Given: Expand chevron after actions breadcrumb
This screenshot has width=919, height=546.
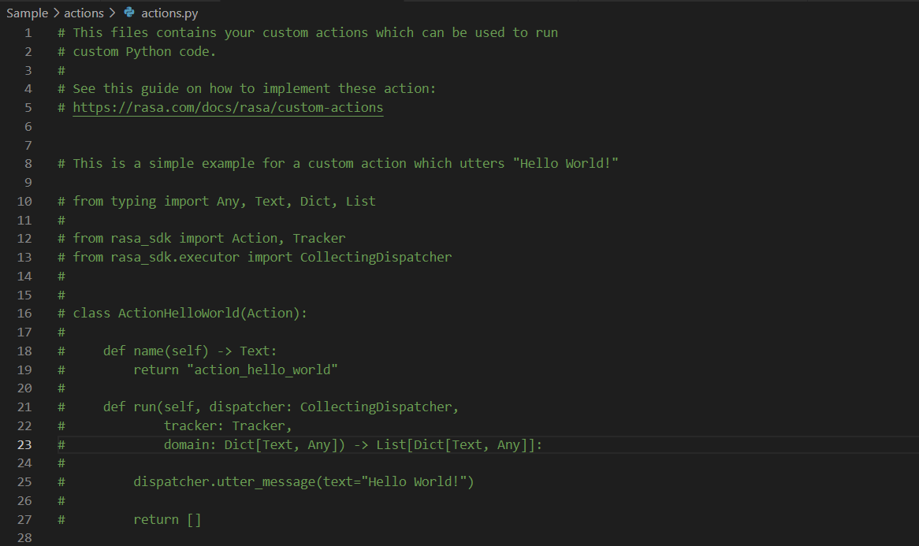Looking at the screenshot, I should 112,13.
